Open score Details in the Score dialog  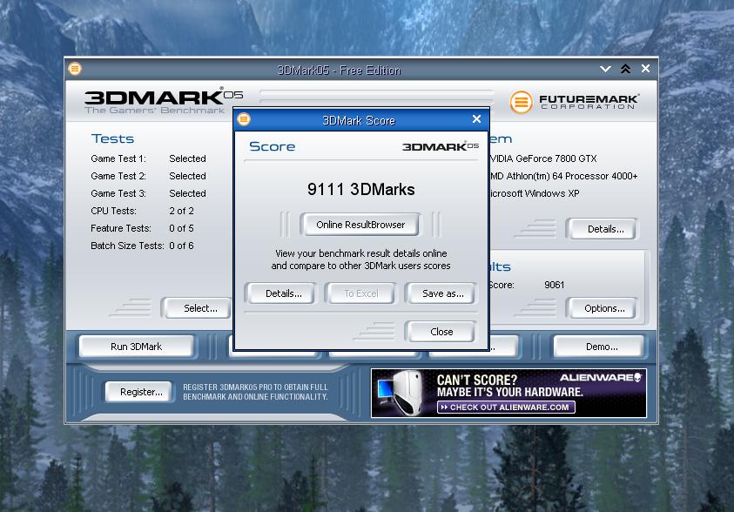click(x=283, y=293)
